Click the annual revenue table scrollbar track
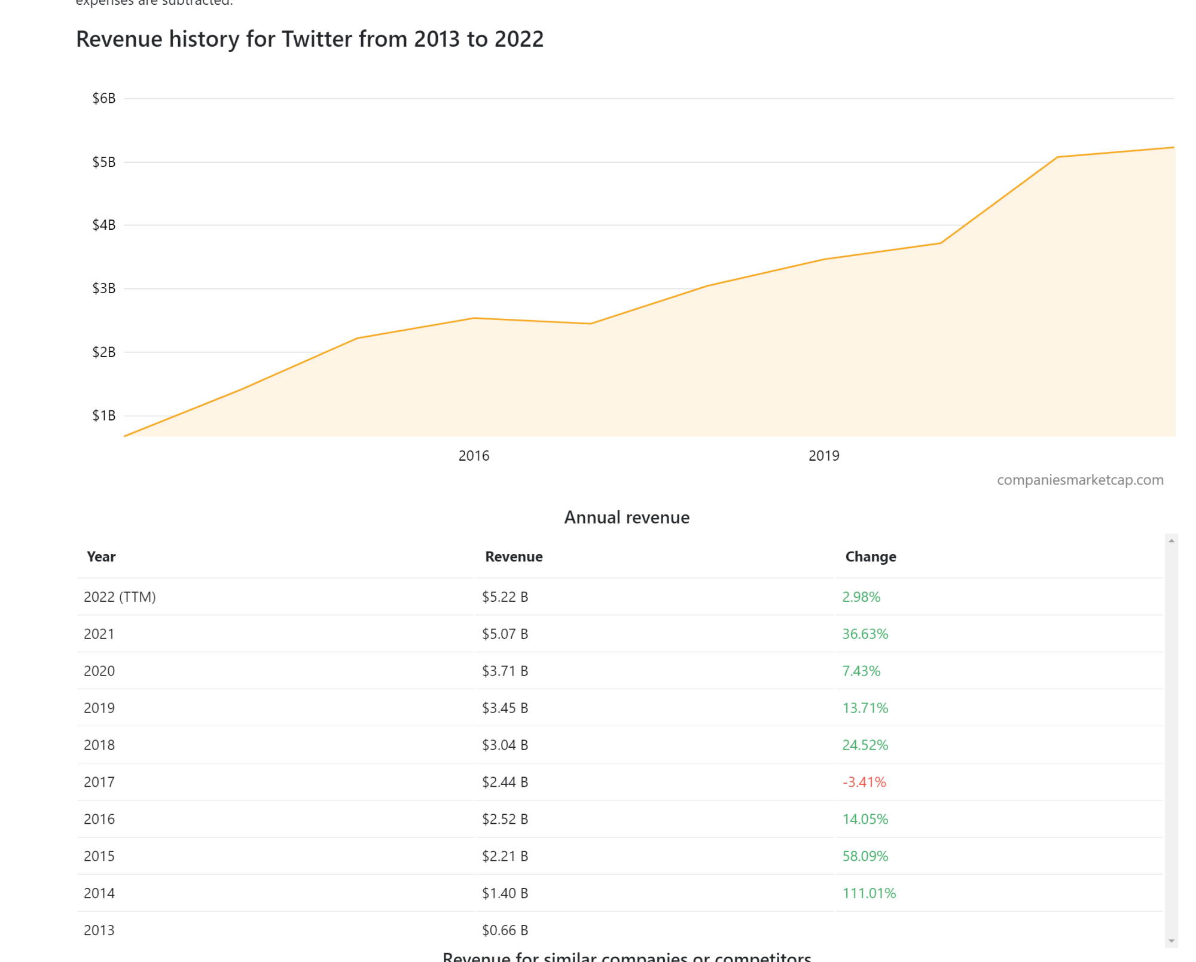This screenshot has width=1196, height=962. coord(1171,742)
